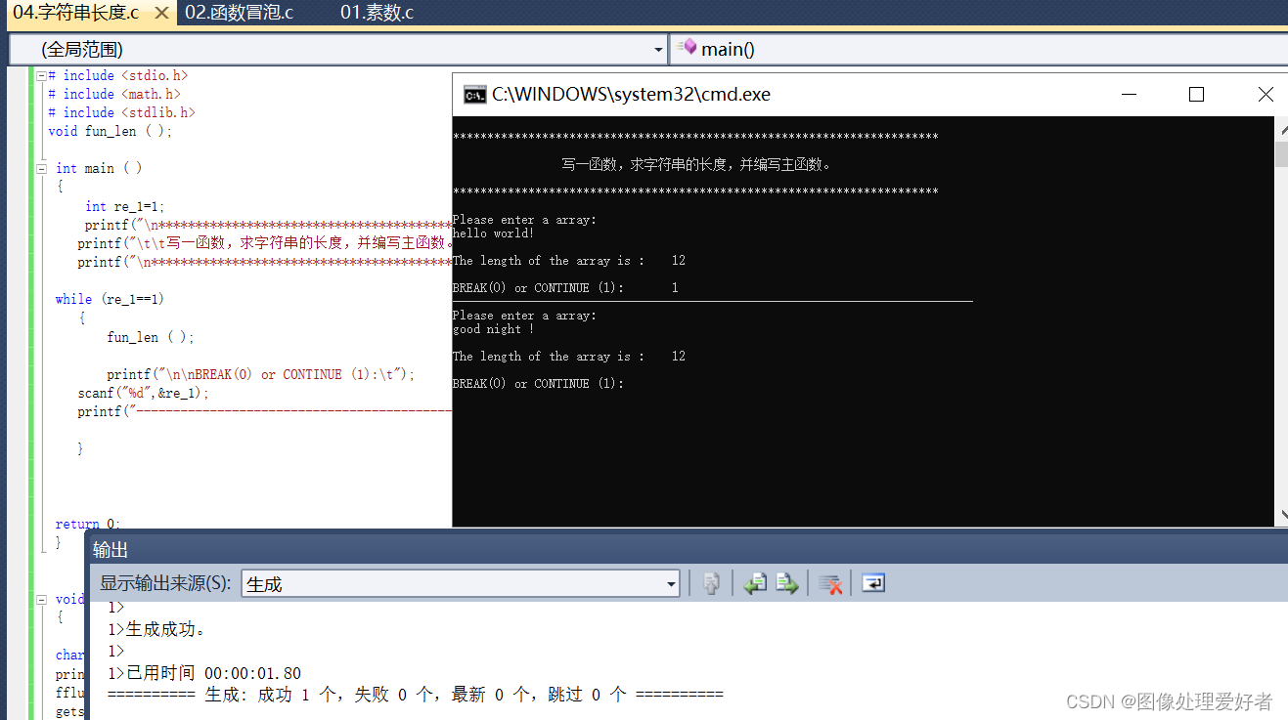The image size is (1288, 720).
Task: Click the 'return 0;' code line
Action: (x=88, y=524)
